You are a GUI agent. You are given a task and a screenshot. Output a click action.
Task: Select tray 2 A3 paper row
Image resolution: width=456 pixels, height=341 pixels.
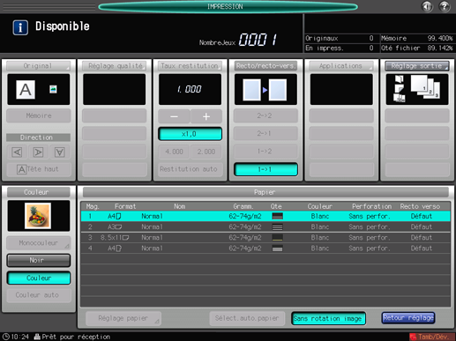[265, 226]
